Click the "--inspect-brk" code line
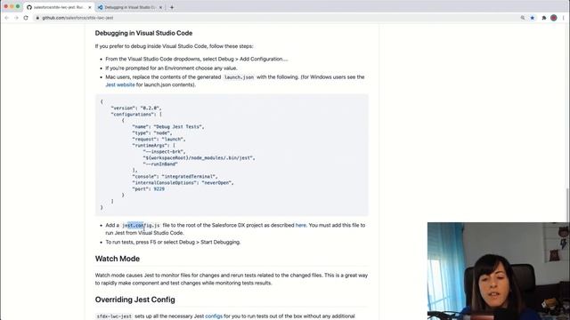Screen dimensions: 570x320 (164, 152)
